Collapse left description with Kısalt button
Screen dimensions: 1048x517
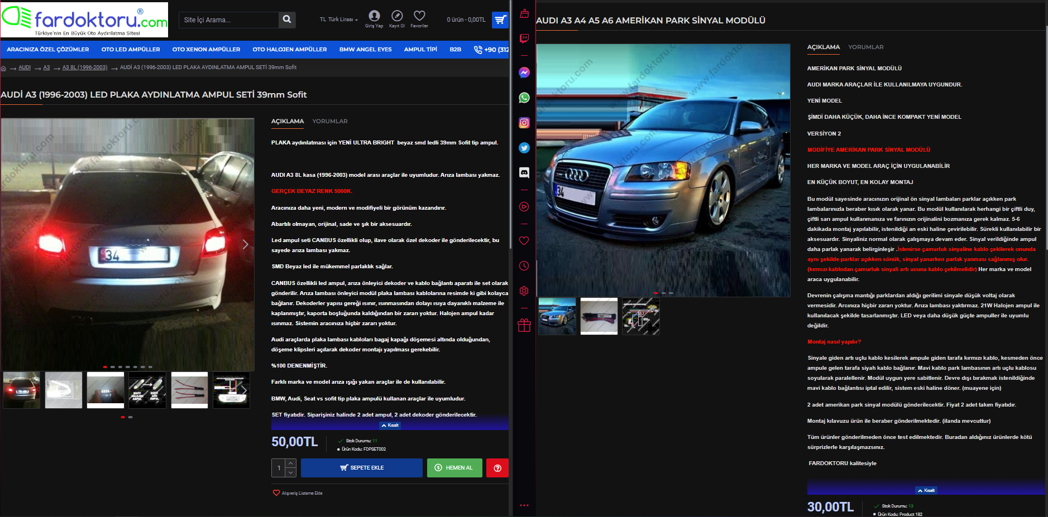click(390, 425)
